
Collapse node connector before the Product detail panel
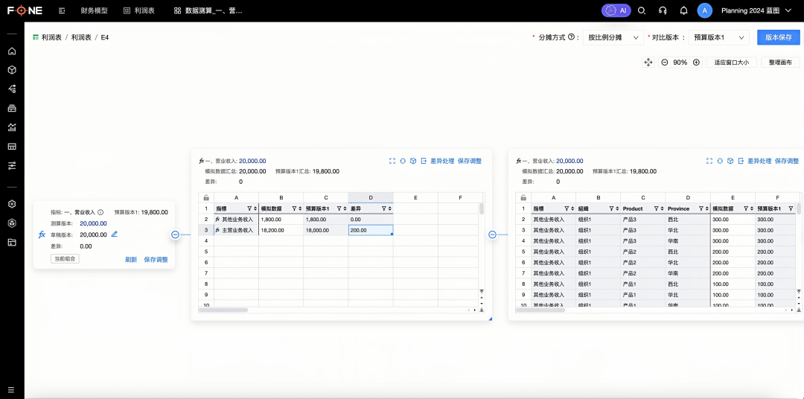[x=492, y=234]
